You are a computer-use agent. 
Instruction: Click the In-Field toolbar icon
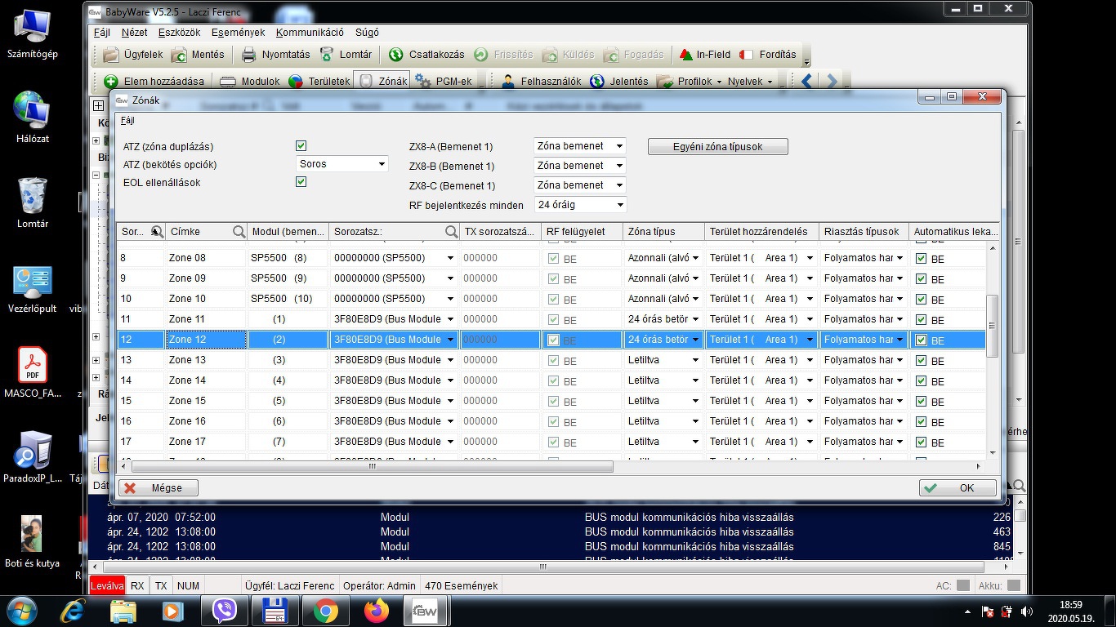pos(686,55)
